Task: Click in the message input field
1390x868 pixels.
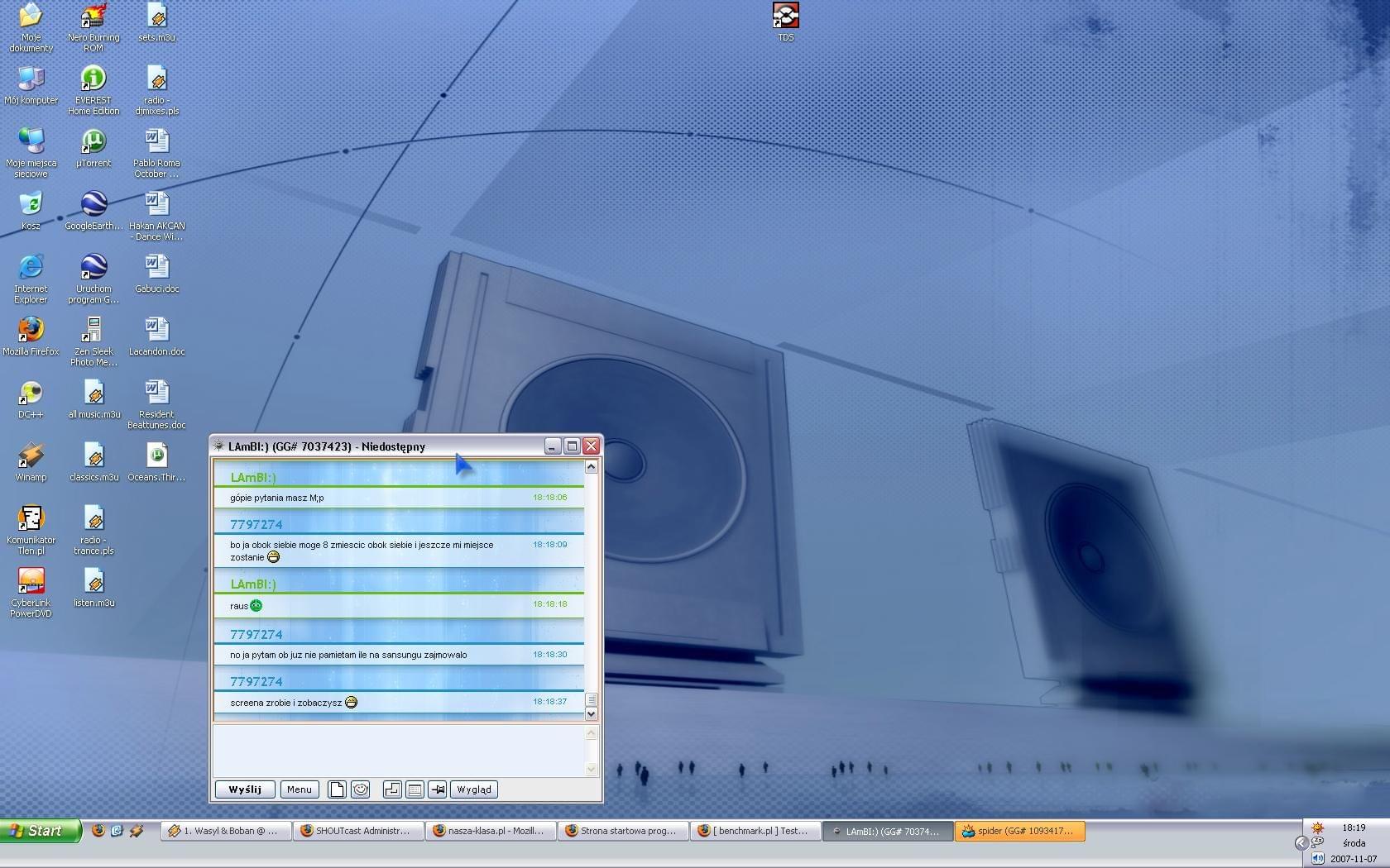Action: tap(399, 751)
